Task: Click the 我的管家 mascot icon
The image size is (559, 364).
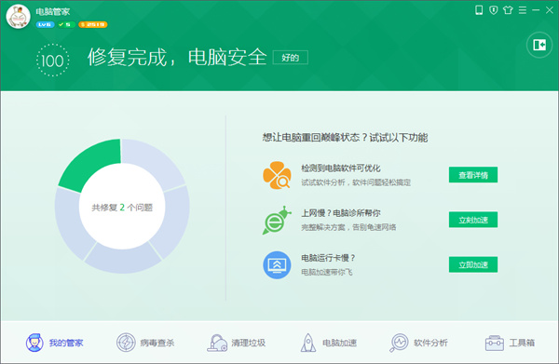Action: click(x=34, y=343)
